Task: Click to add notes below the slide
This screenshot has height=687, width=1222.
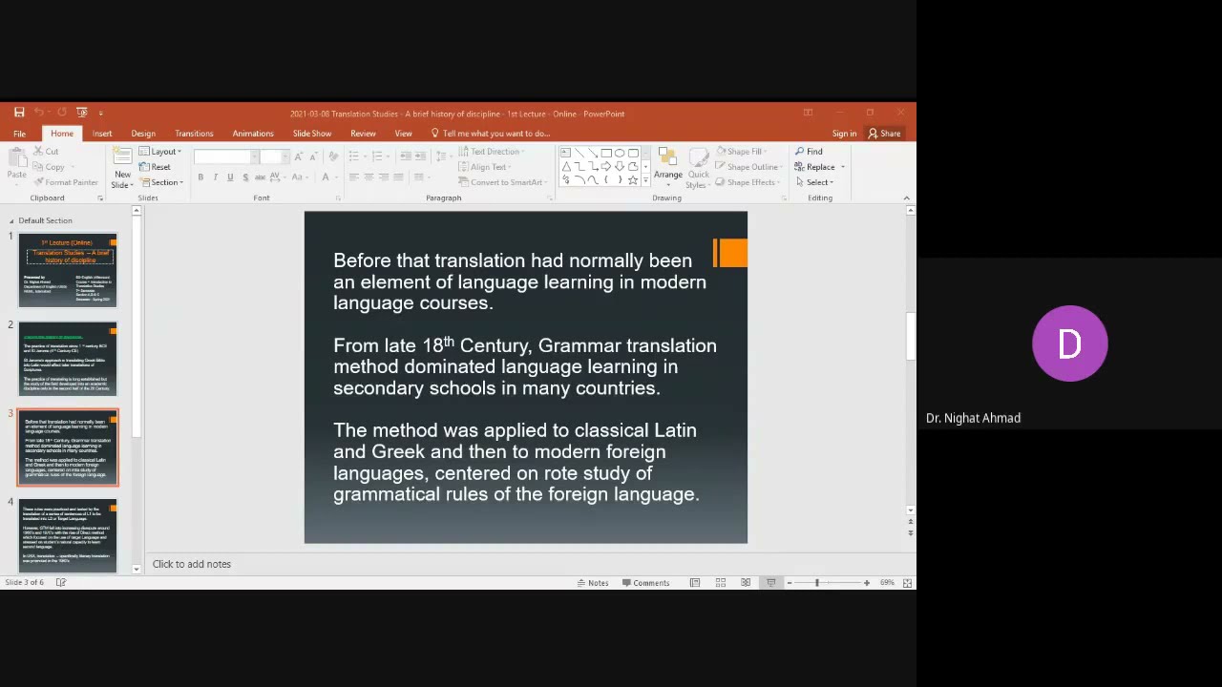Action: (192, 564)
